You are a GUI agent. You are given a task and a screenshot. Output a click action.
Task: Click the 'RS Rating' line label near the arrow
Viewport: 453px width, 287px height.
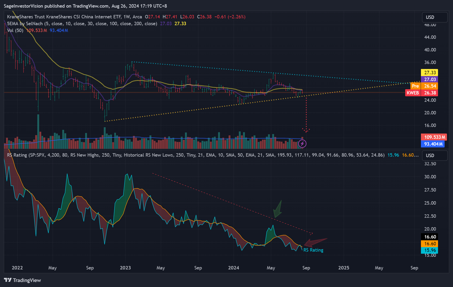[x=313, y=250]
